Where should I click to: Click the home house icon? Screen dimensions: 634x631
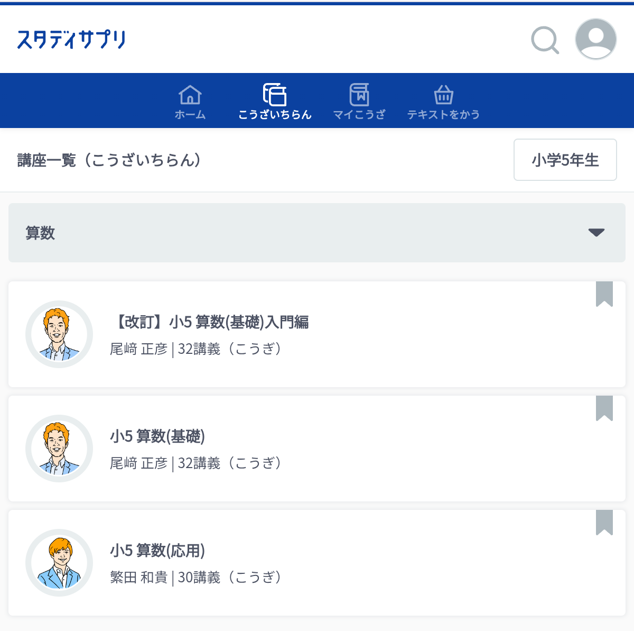coord(190,95)
